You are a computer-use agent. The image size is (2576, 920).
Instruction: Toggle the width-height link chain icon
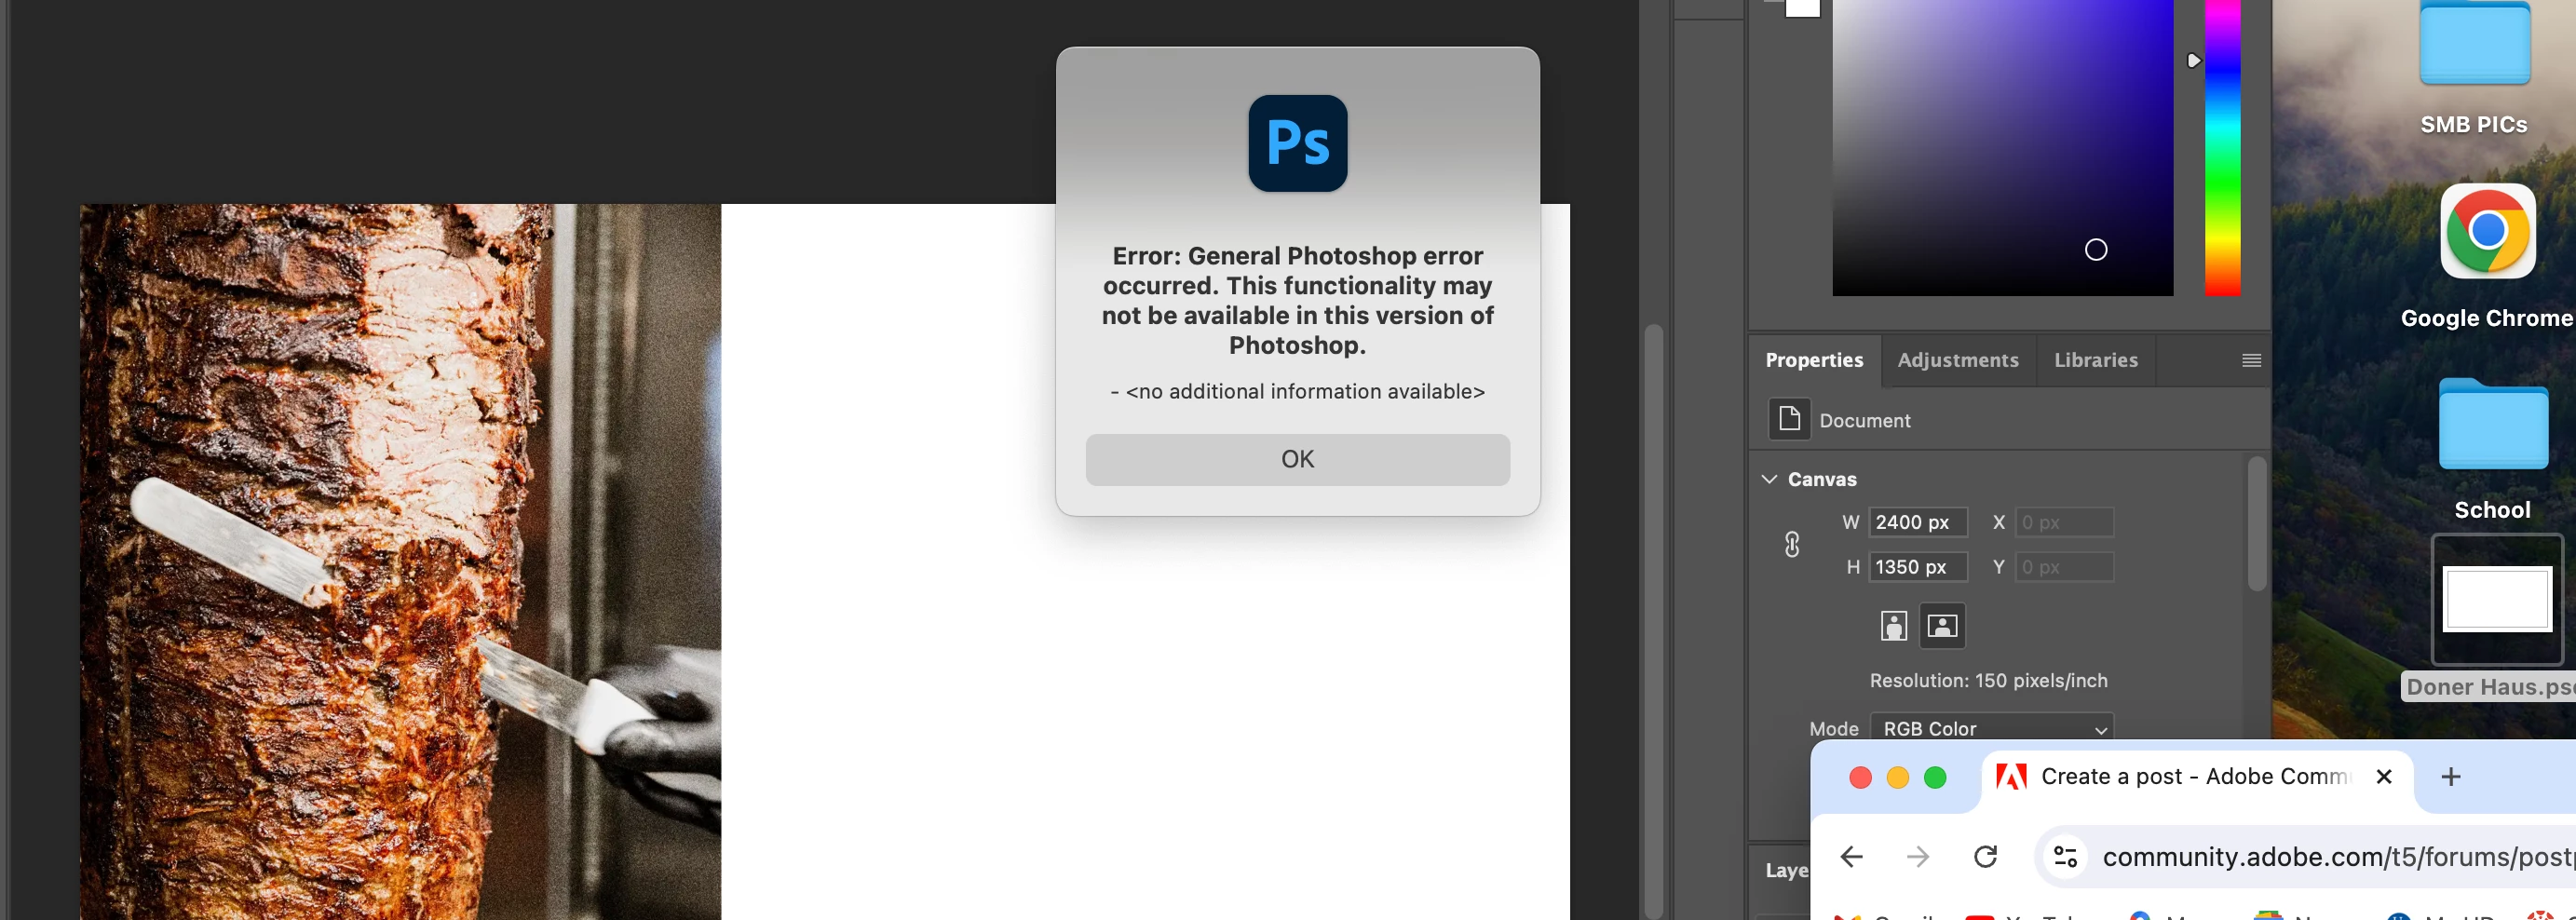1792,544
